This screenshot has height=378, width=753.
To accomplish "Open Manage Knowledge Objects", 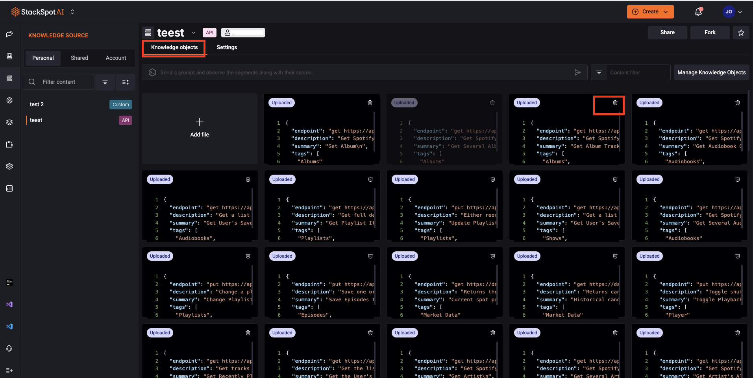I will coord(711,72).
